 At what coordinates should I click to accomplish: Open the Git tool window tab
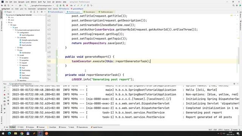[x=6, y=127]
